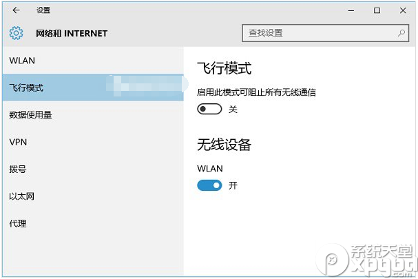The width and height of the screenshot is (418, 279).
Task: Turn off the WLAN wireless switch
Action: tap(209, 185)
